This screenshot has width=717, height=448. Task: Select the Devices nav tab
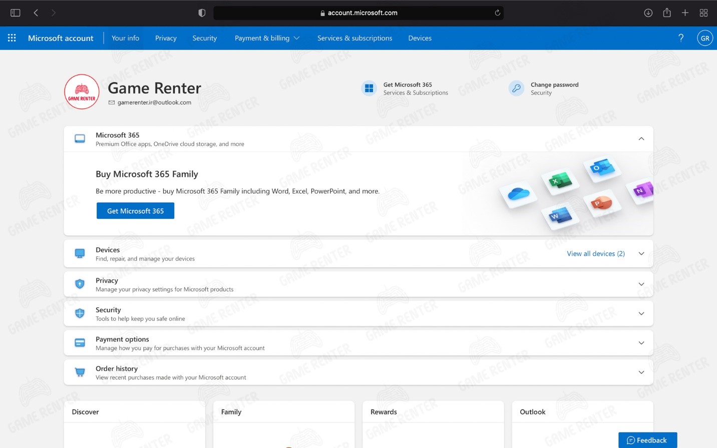tap(420, 38)
